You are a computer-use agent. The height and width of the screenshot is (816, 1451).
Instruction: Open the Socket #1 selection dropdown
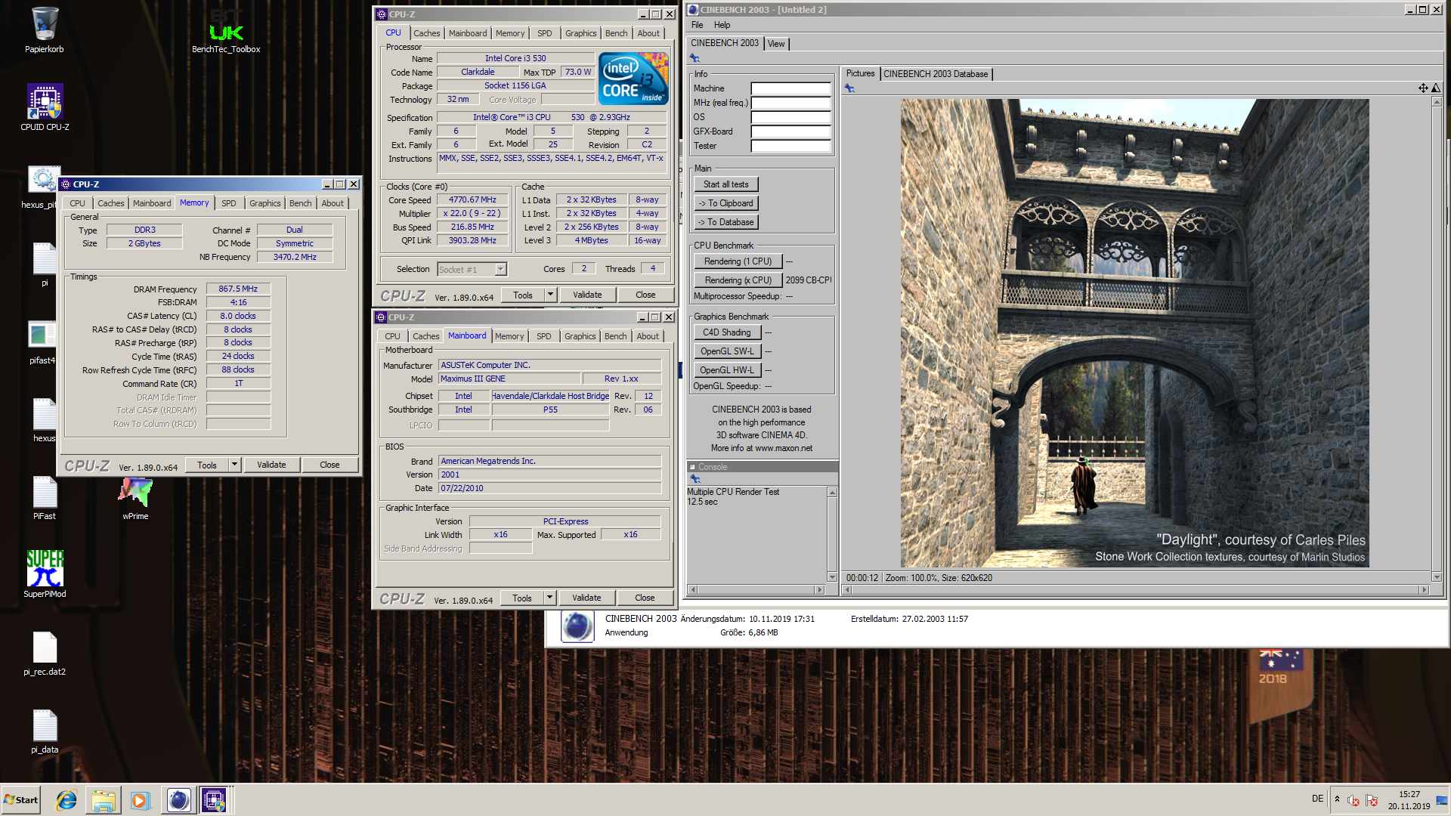tap(500, 270)
